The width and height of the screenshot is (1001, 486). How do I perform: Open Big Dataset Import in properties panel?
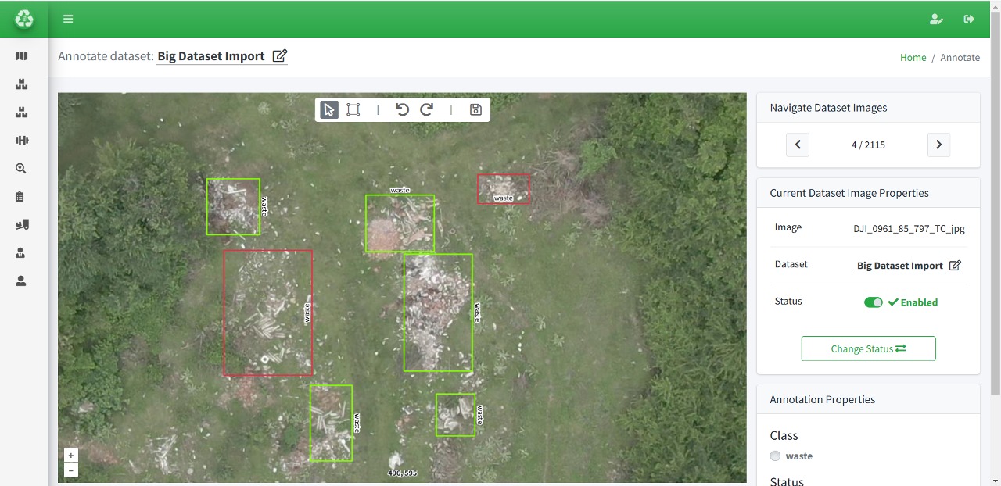900,266
